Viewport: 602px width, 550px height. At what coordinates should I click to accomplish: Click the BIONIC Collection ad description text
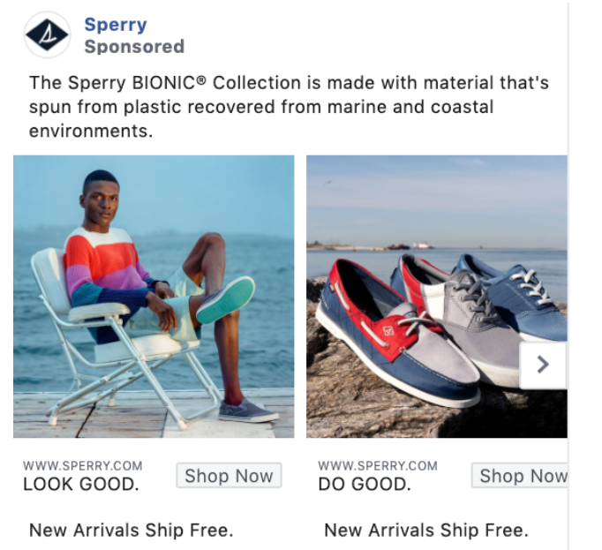pyautogui.click(x=289, y=107)
